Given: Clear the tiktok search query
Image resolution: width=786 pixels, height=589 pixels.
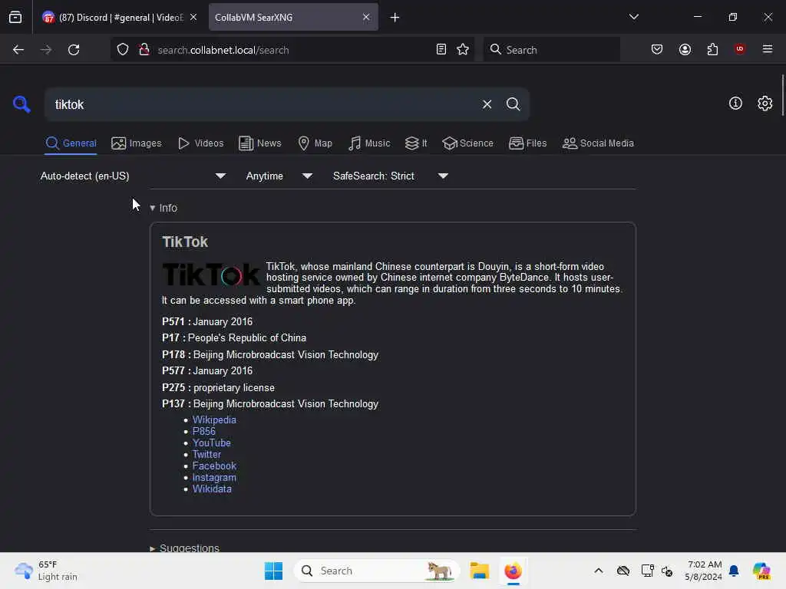Looking at the screenshot, I should point(487,104).
